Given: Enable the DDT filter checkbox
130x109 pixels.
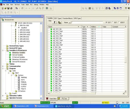Looking at the screenshot, I should click(113, 22).
